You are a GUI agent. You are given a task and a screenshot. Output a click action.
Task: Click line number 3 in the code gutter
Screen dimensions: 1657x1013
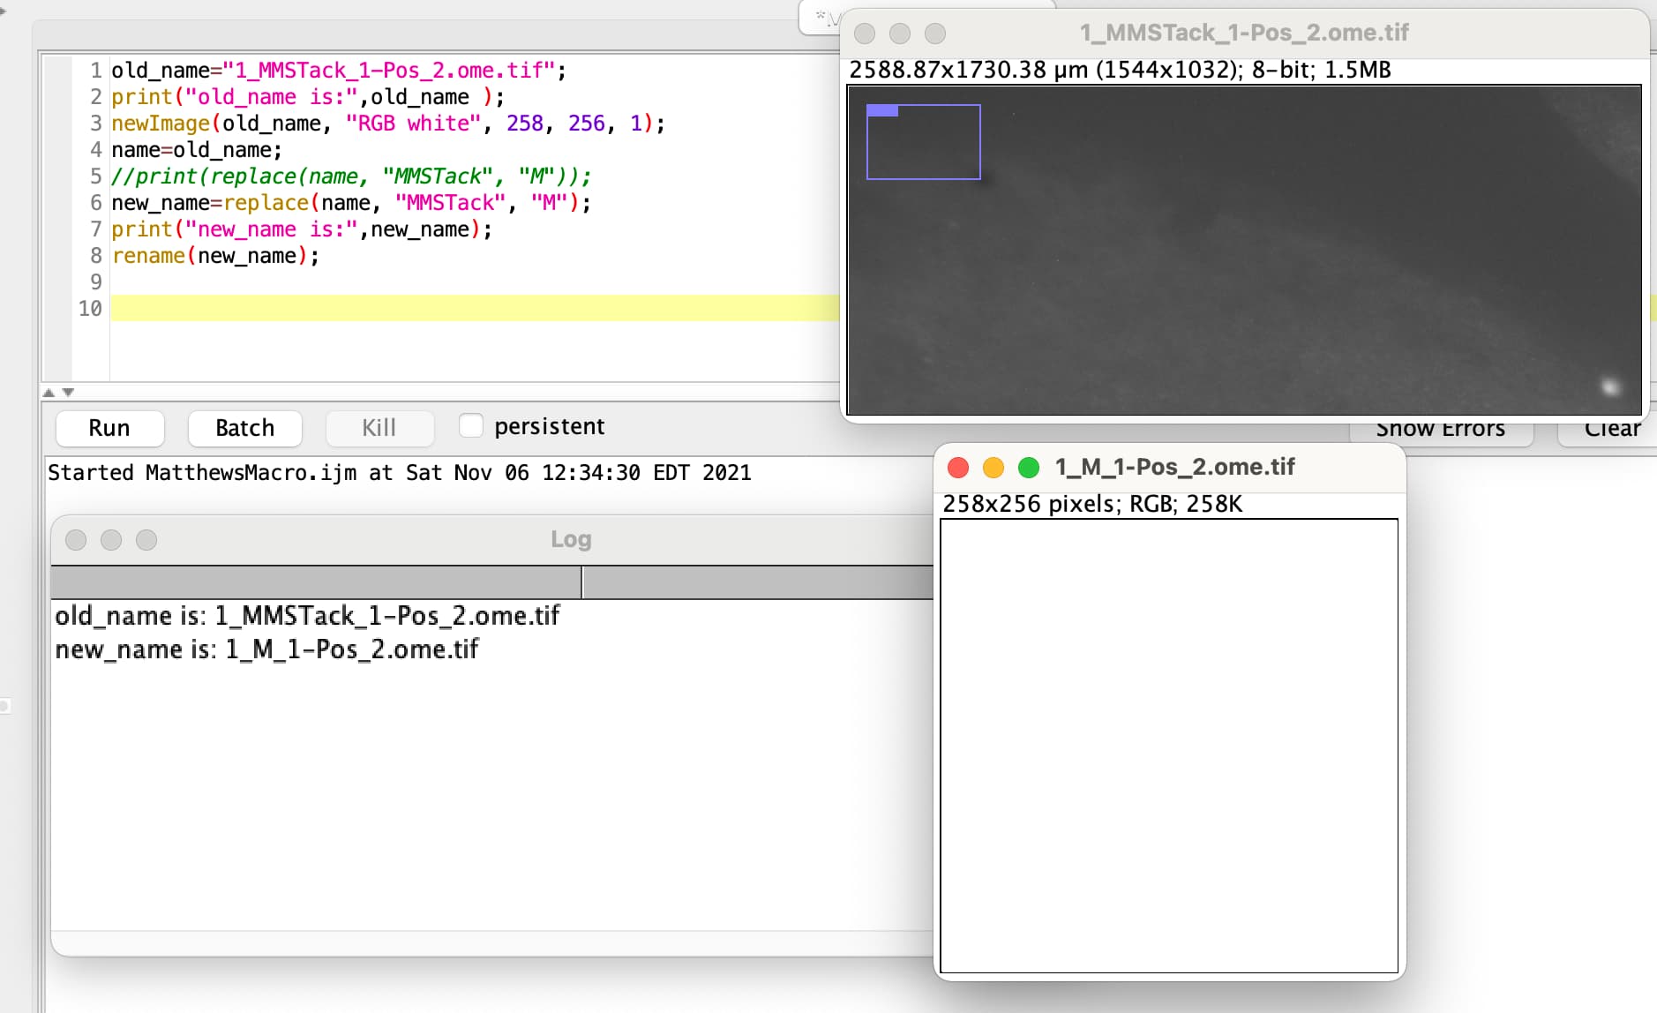click(94, 124)
